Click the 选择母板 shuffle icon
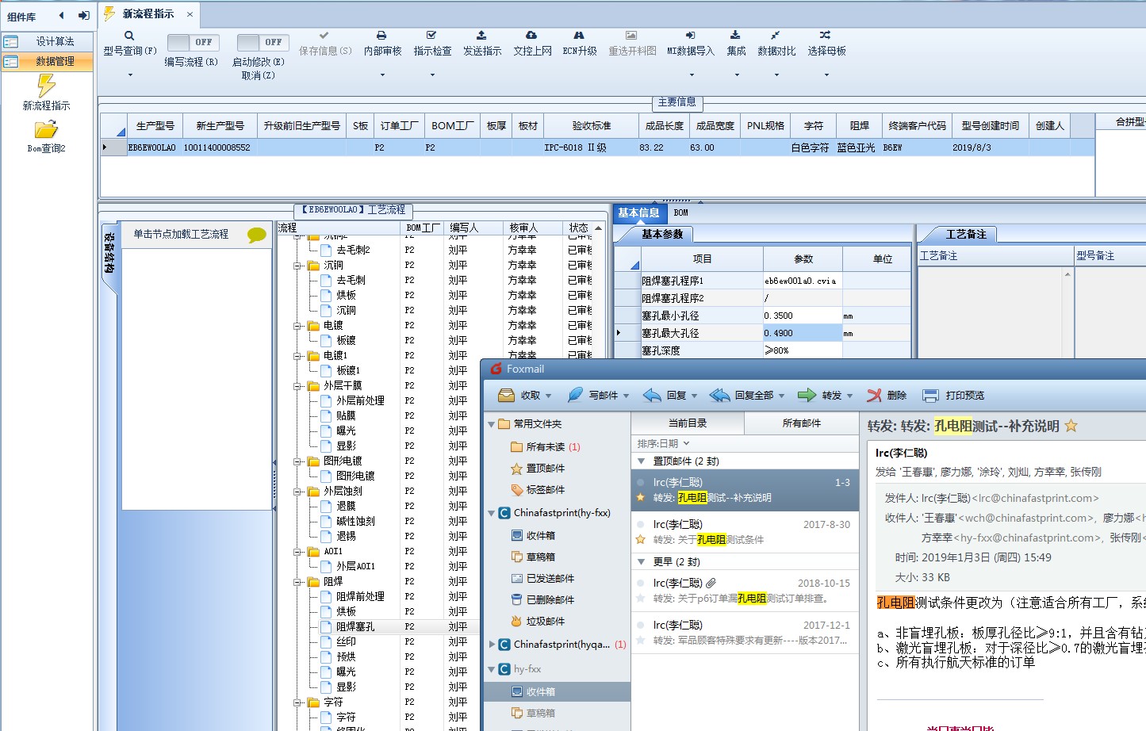This screenshot has height=731, width=1146. pyautogui.click(x=826, y=36)
